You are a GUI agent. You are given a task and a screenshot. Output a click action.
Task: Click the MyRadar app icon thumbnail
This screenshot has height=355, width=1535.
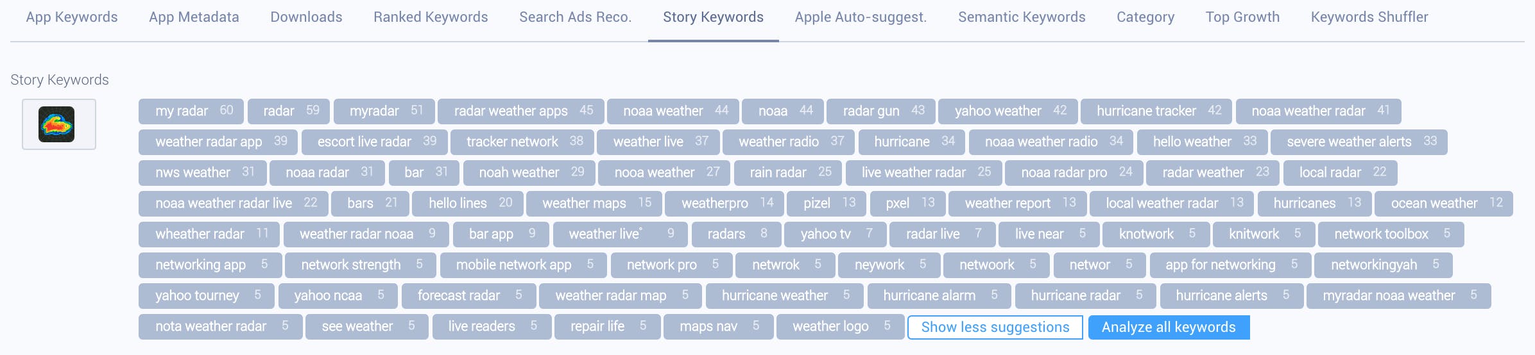tap(58, 124)
